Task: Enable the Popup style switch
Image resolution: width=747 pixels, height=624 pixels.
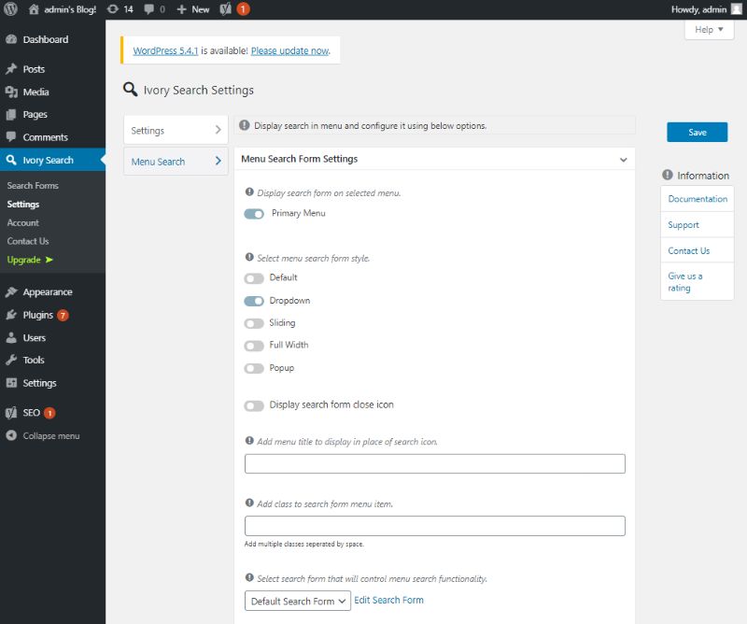Action: pyautogui.click(x=254, y=368)
